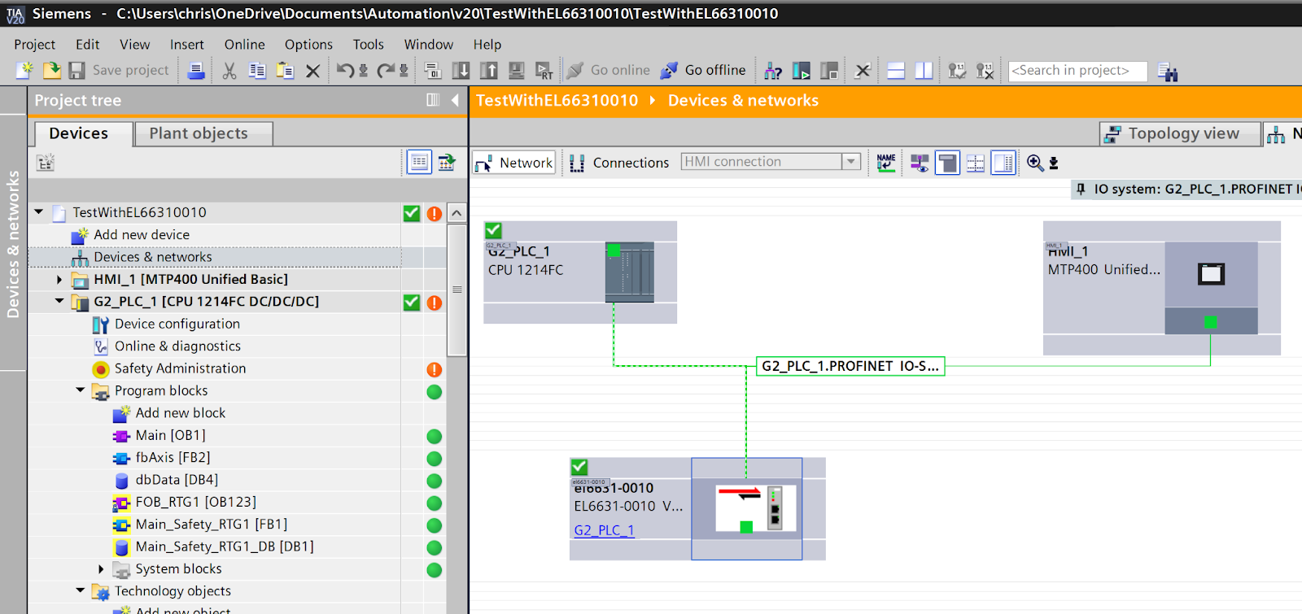
Task: Click into the Search in project field
Action: click(1077, 71)
